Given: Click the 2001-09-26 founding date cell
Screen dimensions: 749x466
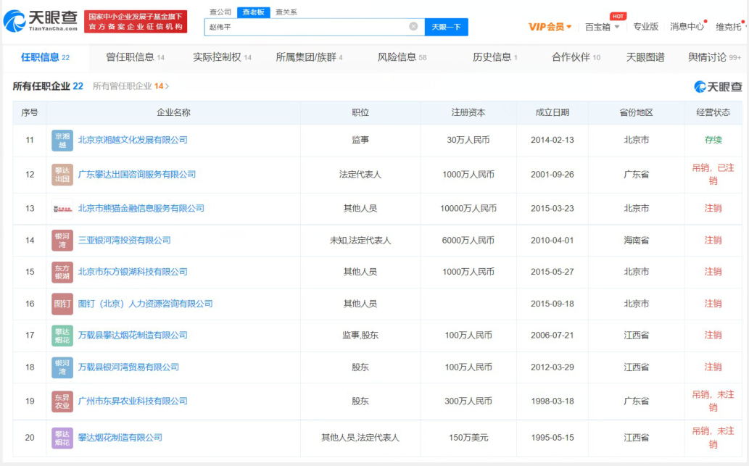Looking at the screenshot, I should coord(553,174).
